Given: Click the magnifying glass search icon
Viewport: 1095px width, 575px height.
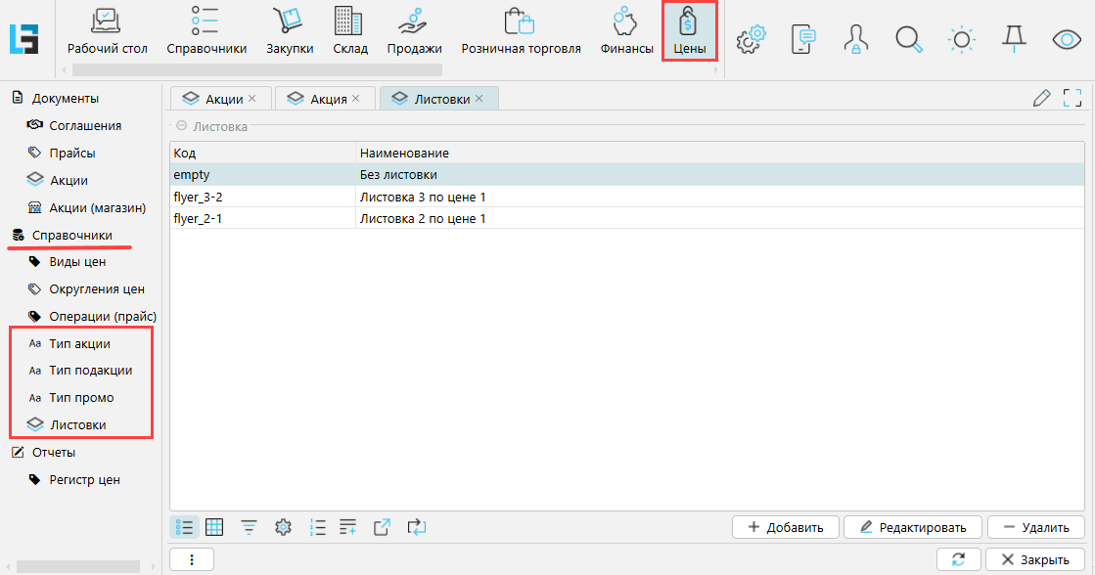Looking at the screenshot, I should pos(909,39).
